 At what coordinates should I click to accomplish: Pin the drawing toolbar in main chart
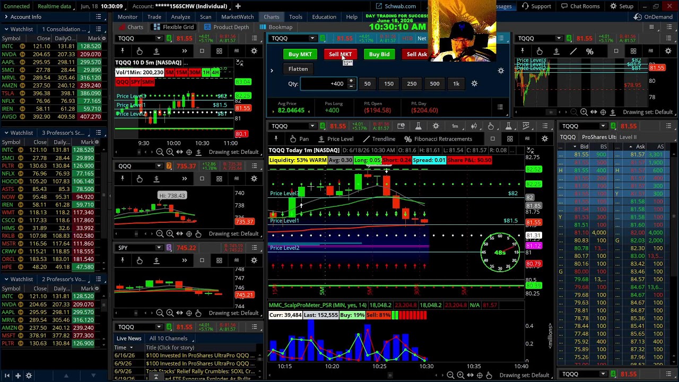pos(276,139)
